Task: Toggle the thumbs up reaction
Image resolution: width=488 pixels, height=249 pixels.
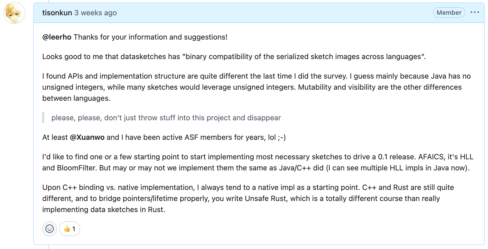Action: (x=70, y=229)
